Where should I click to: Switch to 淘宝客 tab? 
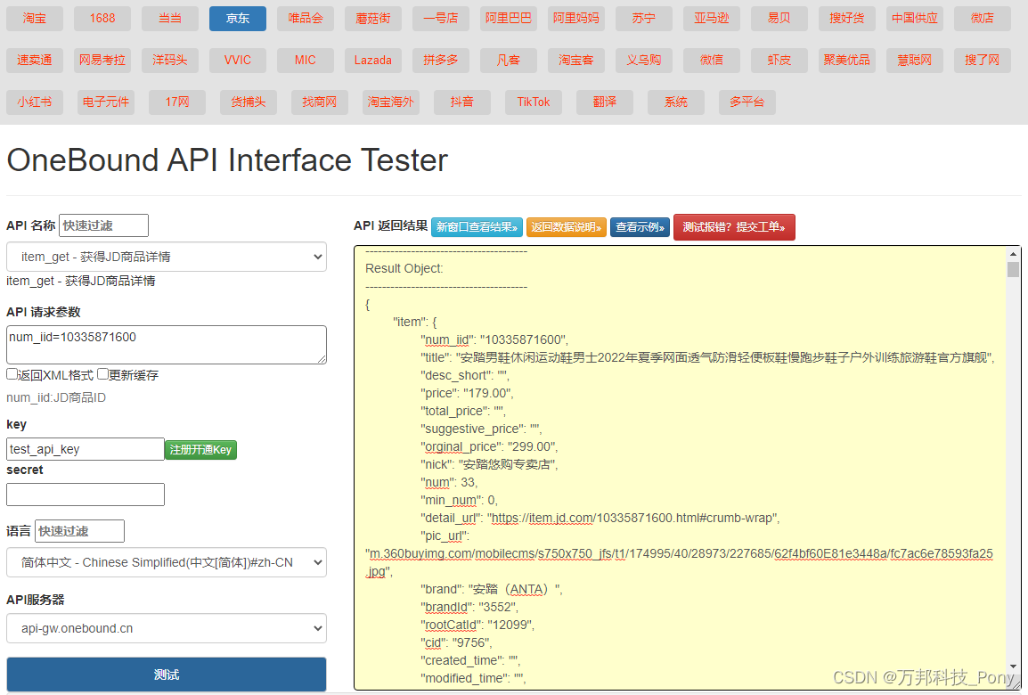click(x=576, y=61)
